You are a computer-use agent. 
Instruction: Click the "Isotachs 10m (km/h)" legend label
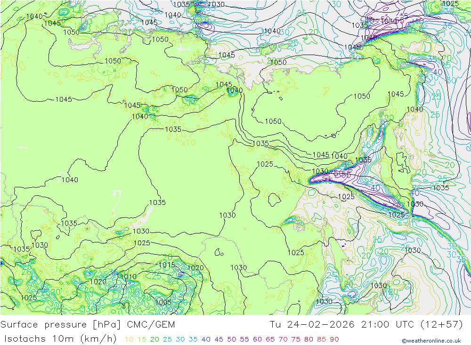pyautogui.click(x=60, y=339)
